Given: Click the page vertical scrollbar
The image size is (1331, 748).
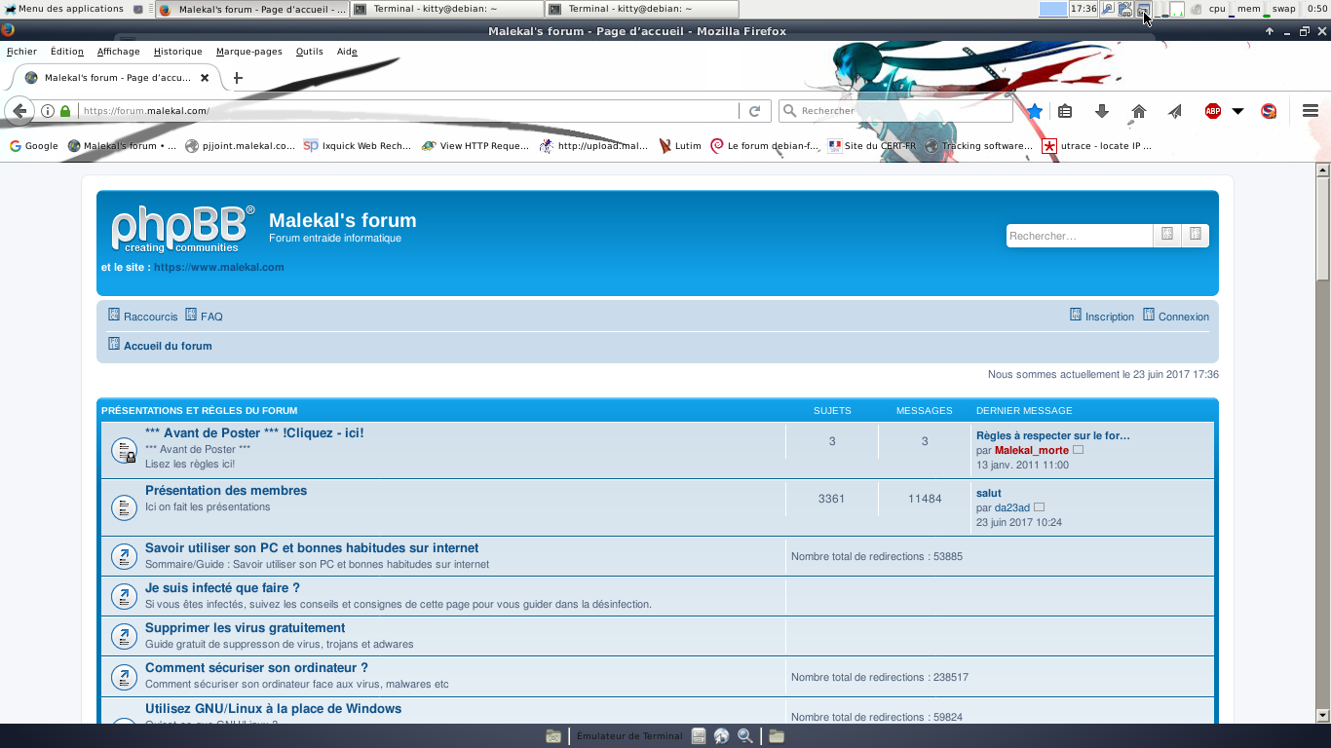Looking at the screenshot, I should [x=1322, y=443].
